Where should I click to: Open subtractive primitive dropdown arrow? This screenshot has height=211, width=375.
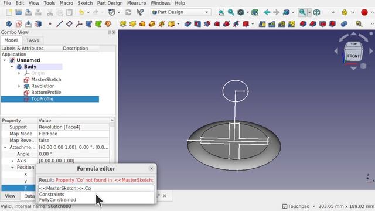(x=253, y=23)
